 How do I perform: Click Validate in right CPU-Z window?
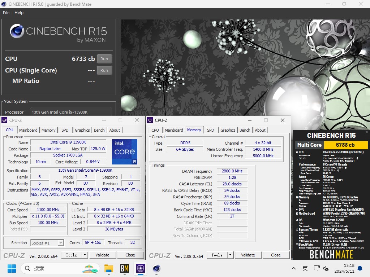248,255
